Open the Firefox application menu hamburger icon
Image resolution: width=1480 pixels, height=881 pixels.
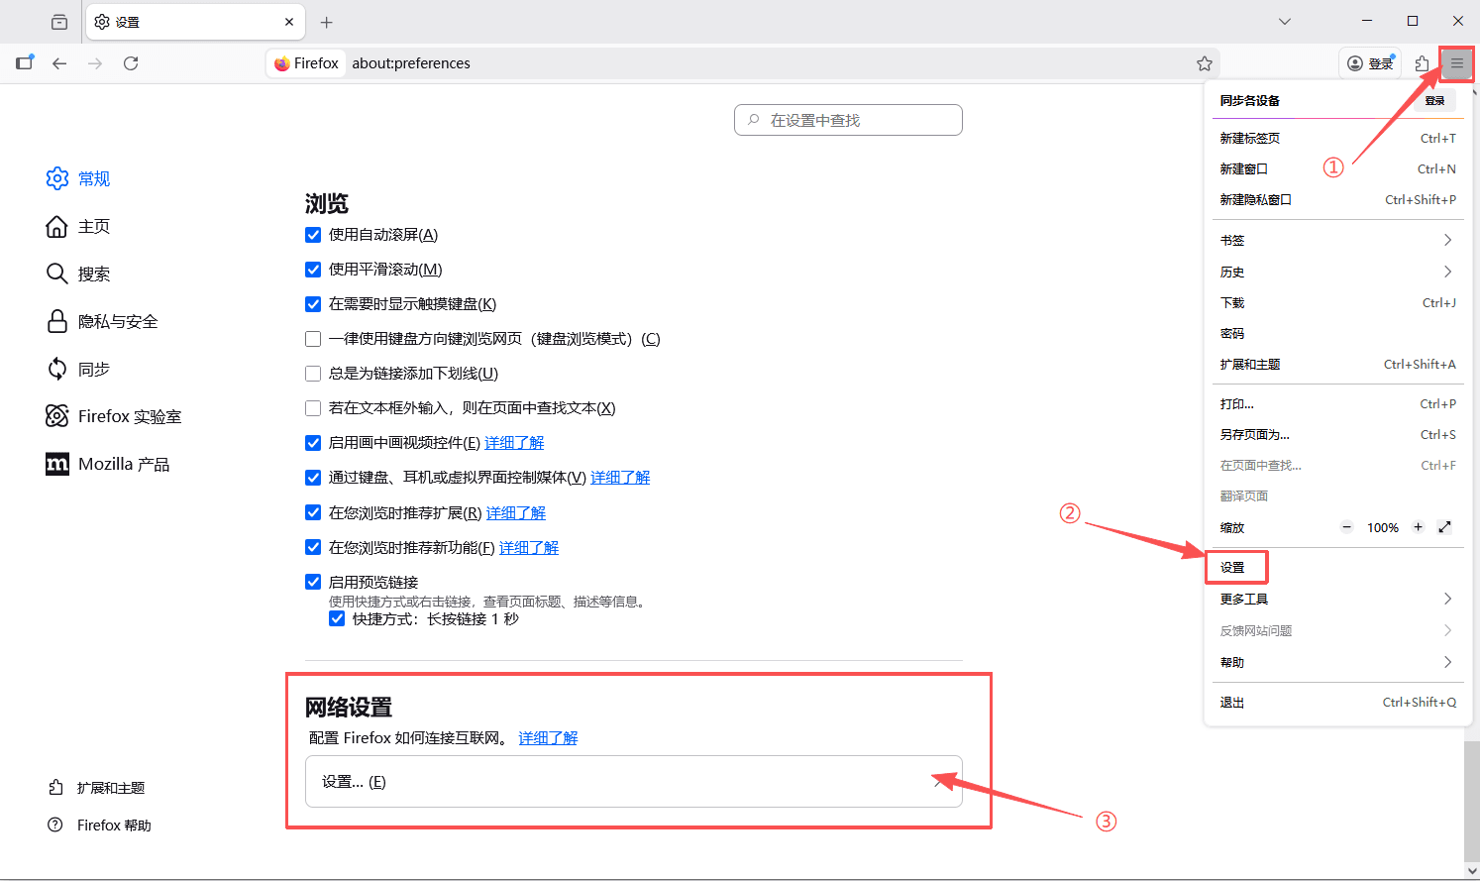click(1456, 63)
